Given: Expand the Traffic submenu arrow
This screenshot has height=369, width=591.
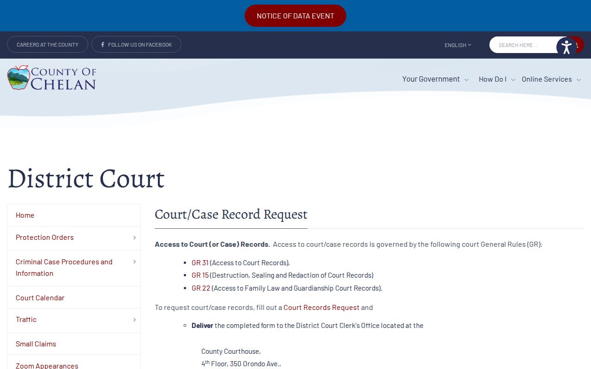Looking at the screenshot, I should [x=134, y=320].
